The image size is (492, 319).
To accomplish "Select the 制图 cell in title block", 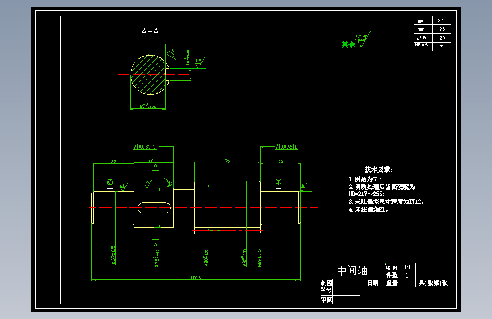I will tap(327, 283).
